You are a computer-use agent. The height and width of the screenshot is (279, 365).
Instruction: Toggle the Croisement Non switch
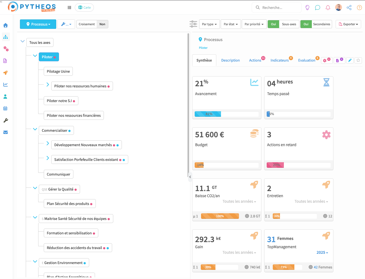click(102, 24)
